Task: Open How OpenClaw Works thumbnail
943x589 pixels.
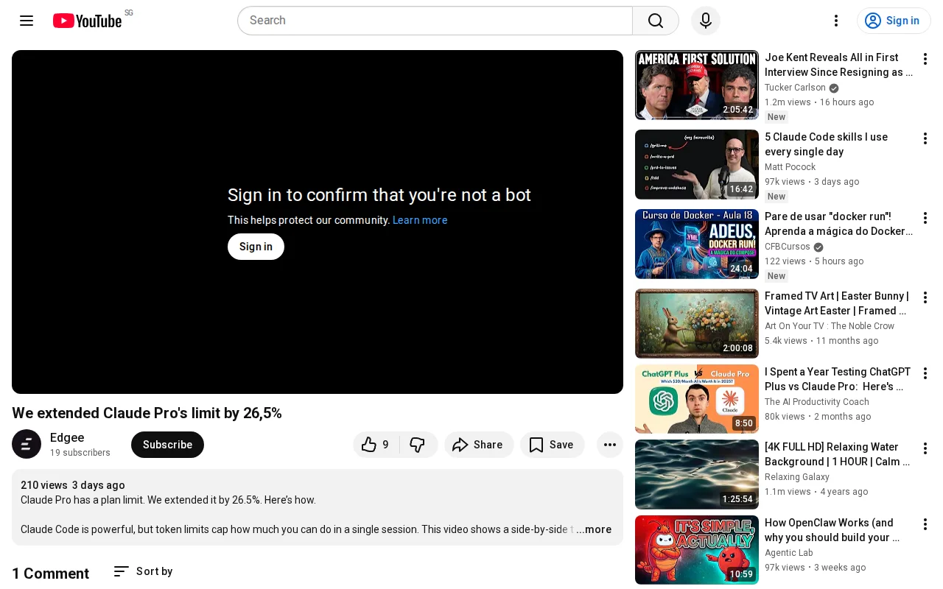Action: point(697,550)
